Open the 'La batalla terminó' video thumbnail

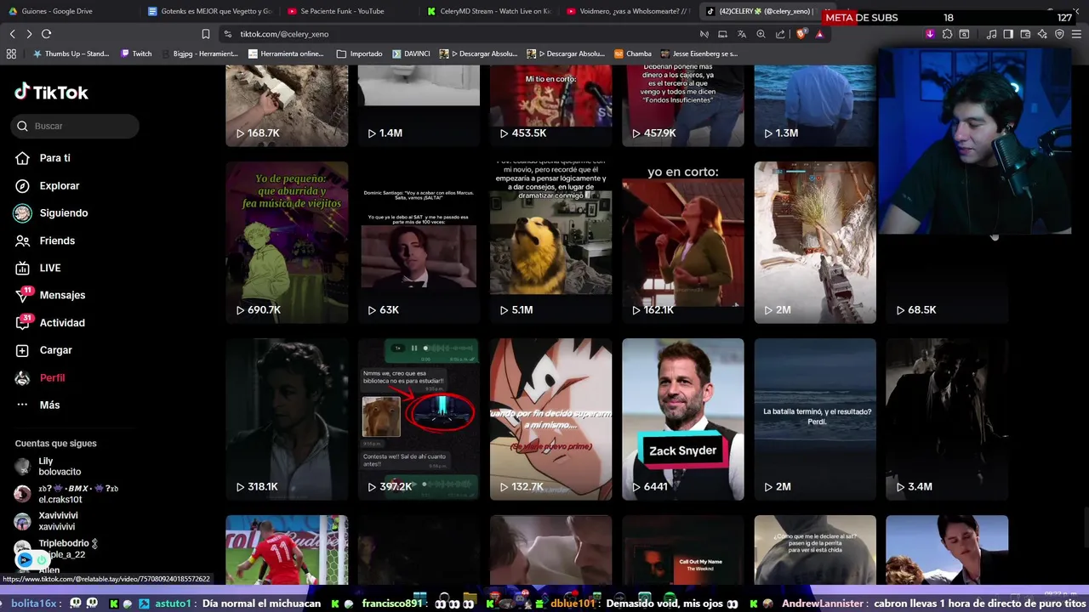815,419
